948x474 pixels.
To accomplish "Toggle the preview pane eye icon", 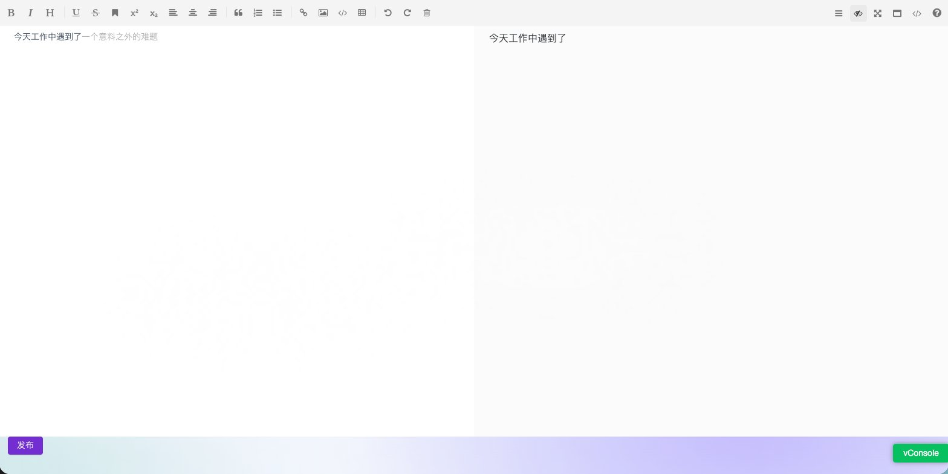I will point(858,13).
